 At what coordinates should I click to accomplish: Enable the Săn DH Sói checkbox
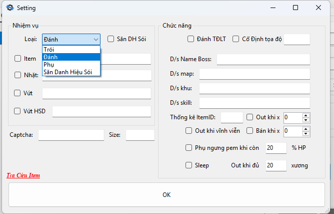click(x=111, y=39)
